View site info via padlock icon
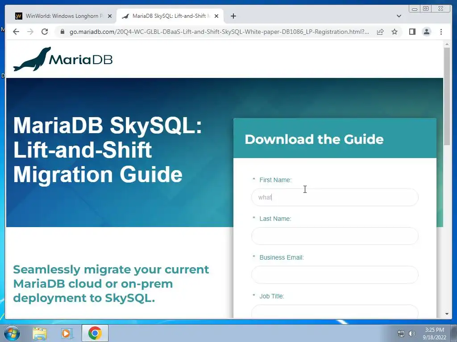This screenshot has width=457, height=342. point(62,32)
